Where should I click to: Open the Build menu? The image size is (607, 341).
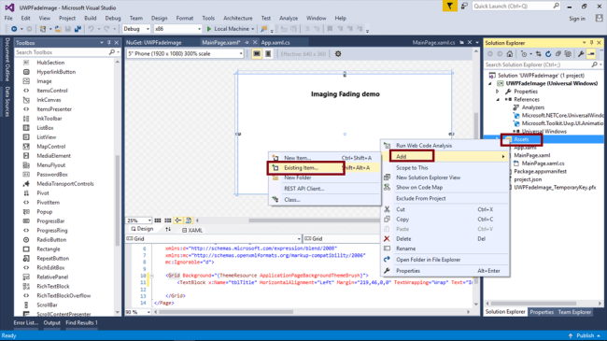91,18
